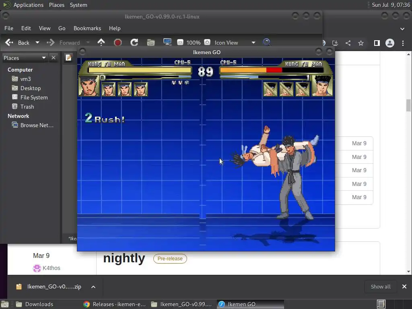The height and width of the screenshot is (309, 412).
Task: Click player two Kung Fu Man portrait
Action: (x=322, y=85)
